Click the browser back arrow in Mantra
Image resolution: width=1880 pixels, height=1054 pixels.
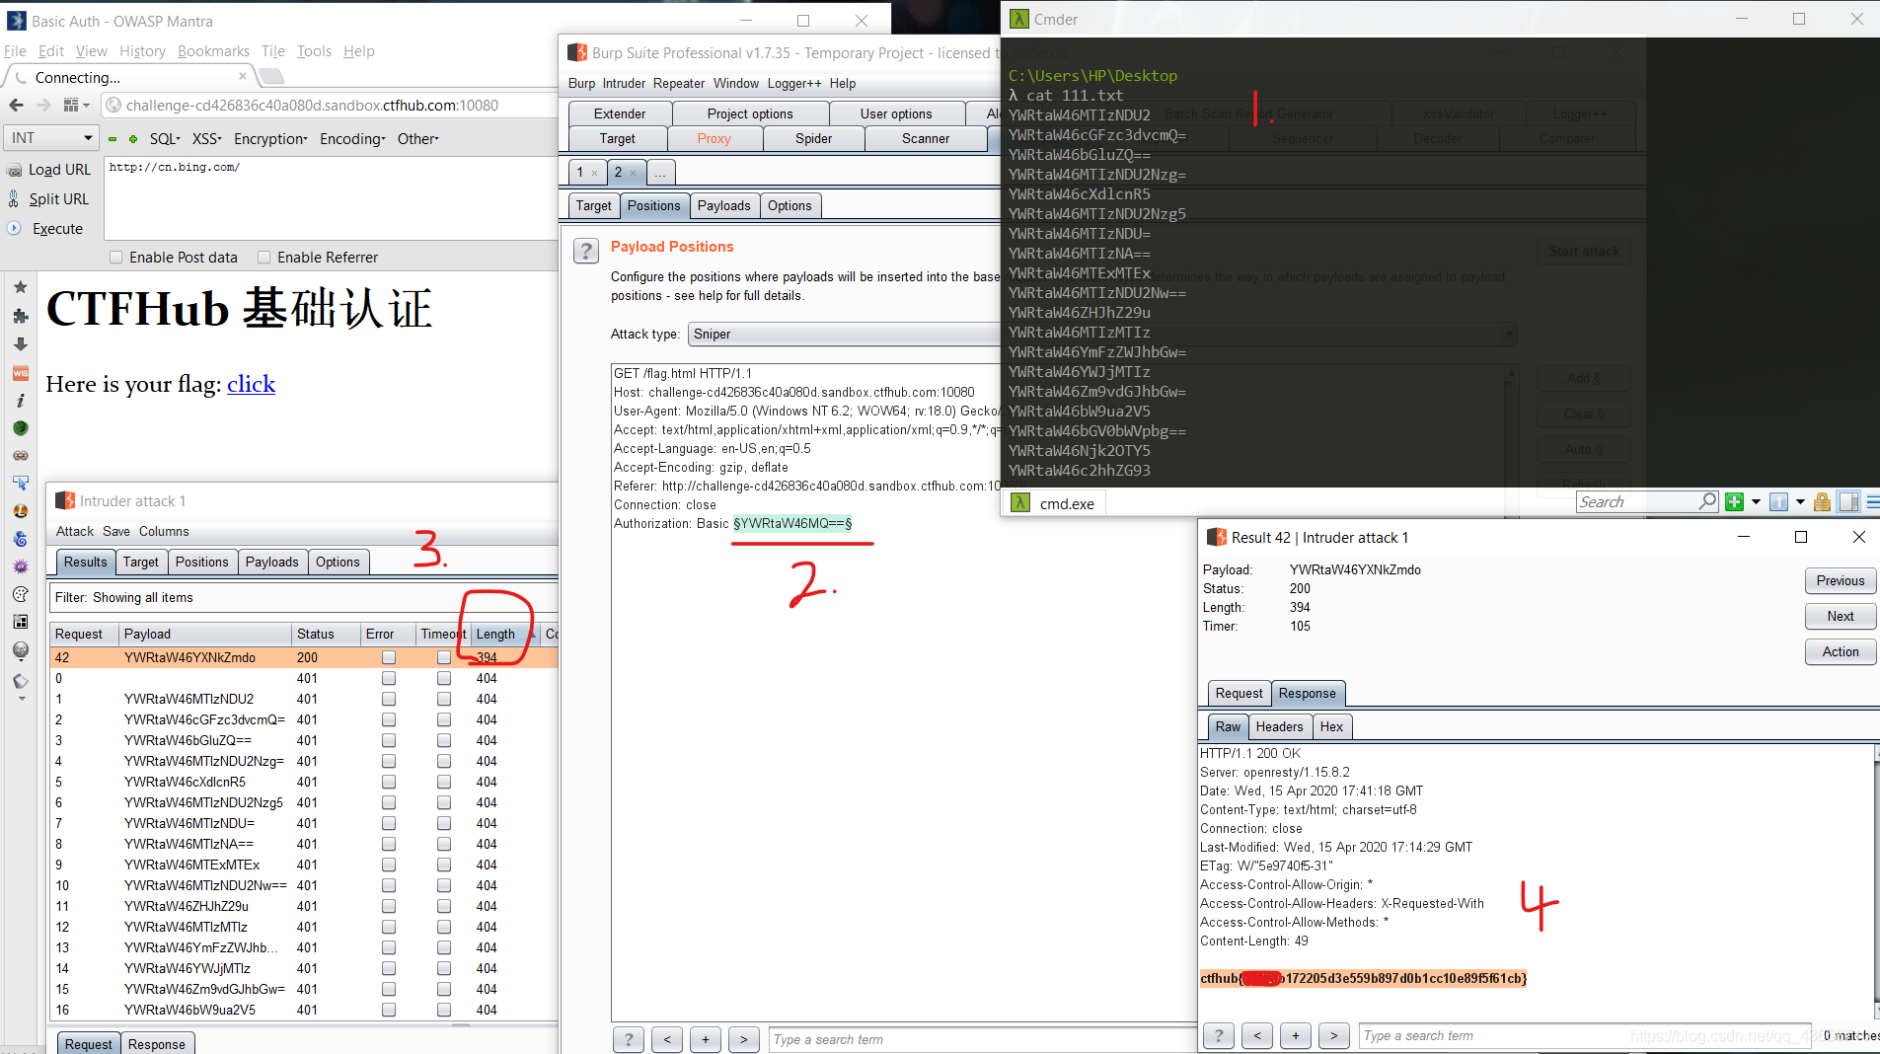pos(16,105)
